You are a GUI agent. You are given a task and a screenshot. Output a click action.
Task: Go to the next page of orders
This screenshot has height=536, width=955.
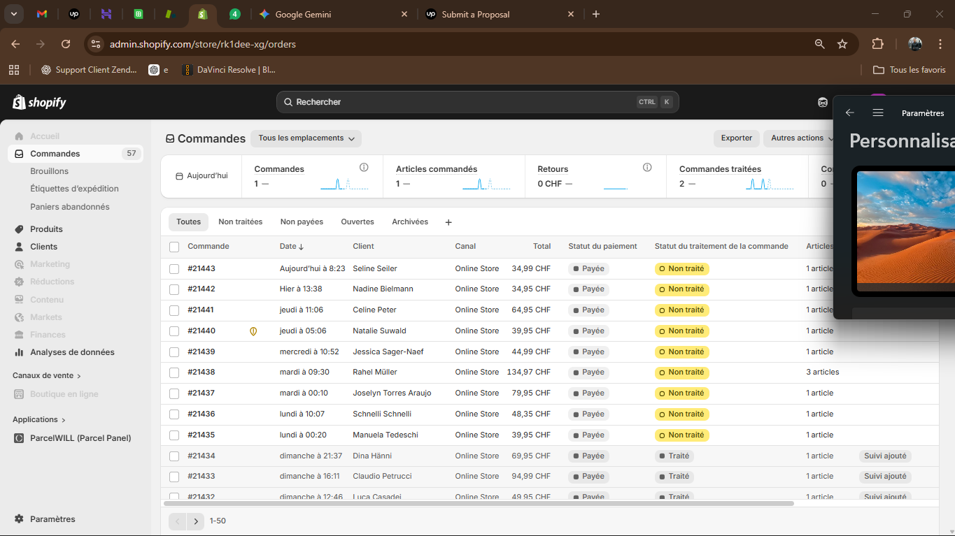tap(196, 521)
